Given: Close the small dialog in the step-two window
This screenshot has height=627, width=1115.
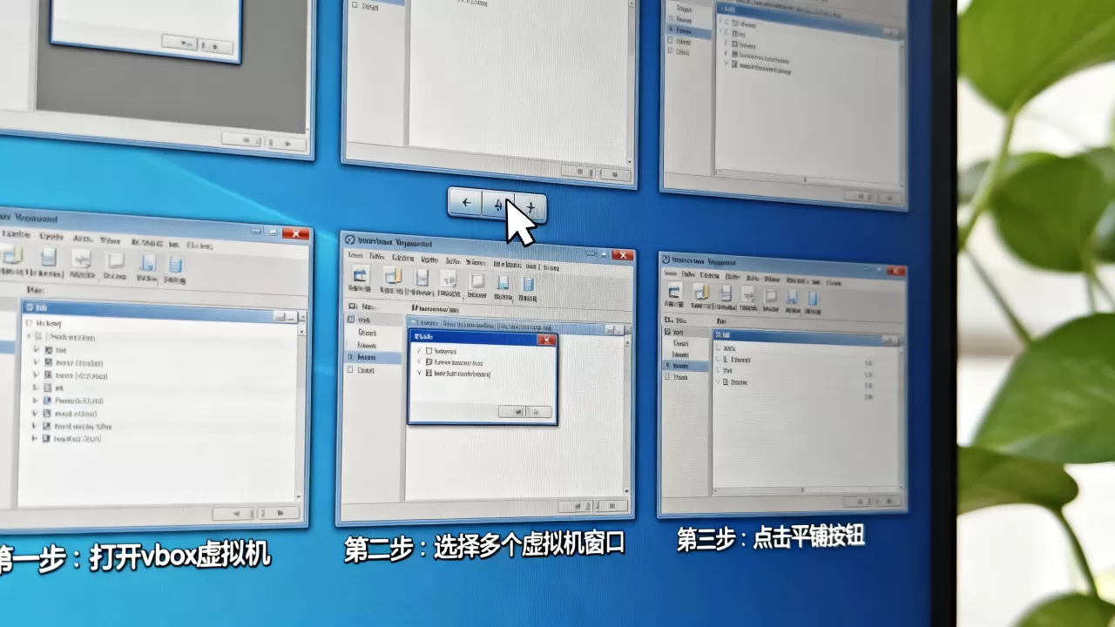Looking at the screenshot, I should (546, 340).
